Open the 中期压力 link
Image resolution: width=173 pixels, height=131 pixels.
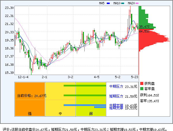[x=116, y=86]
